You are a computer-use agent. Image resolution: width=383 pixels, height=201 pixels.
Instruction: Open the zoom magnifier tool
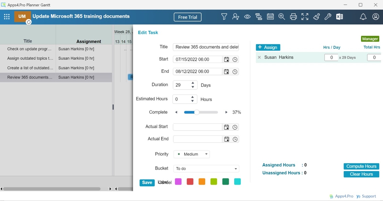point(282,17)
